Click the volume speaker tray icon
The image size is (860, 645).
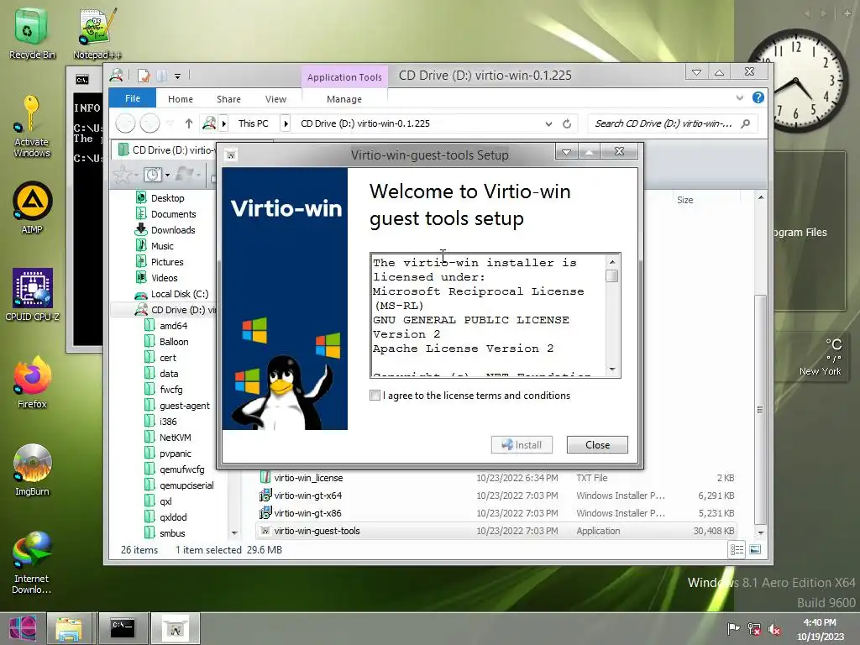coord(774,629)
